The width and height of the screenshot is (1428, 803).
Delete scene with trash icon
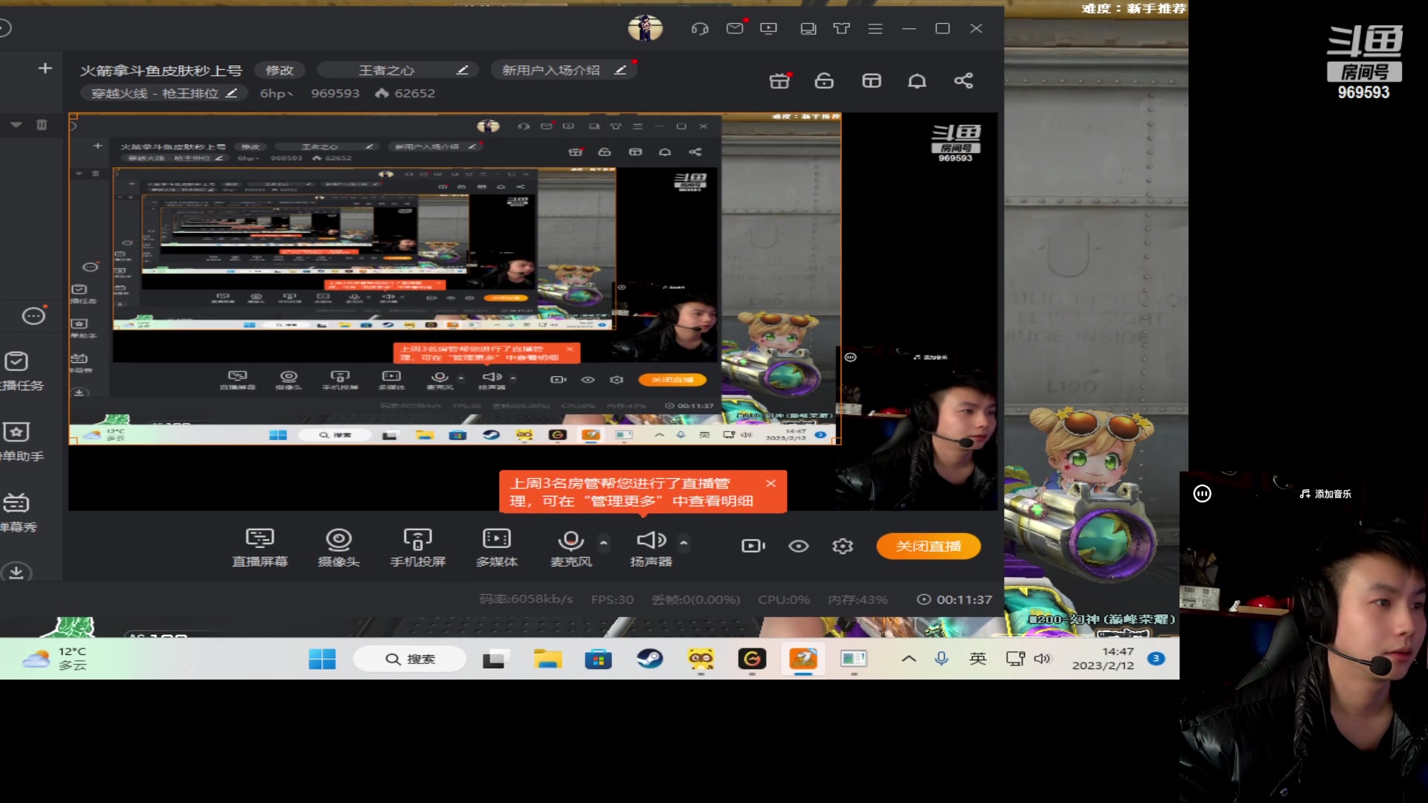click(42, 125)
